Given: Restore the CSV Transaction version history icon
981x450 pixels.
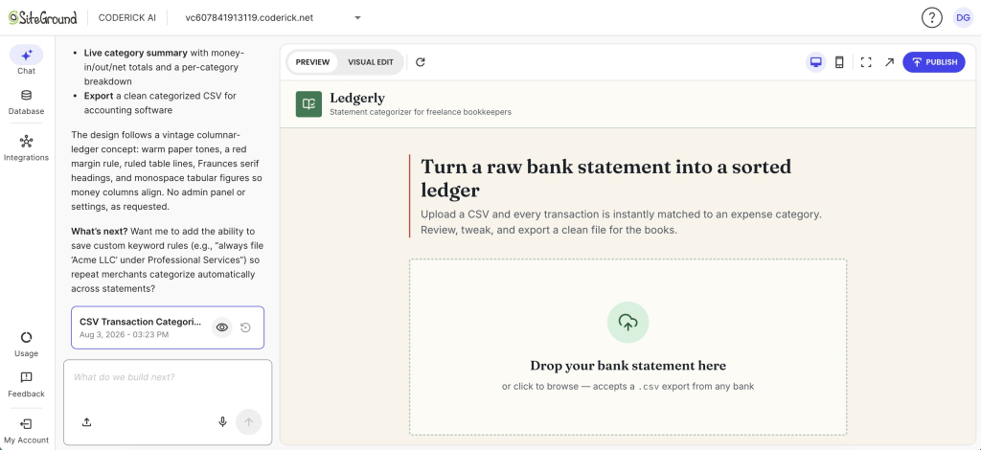Looking at the screenshot, I should coord(245,327).
